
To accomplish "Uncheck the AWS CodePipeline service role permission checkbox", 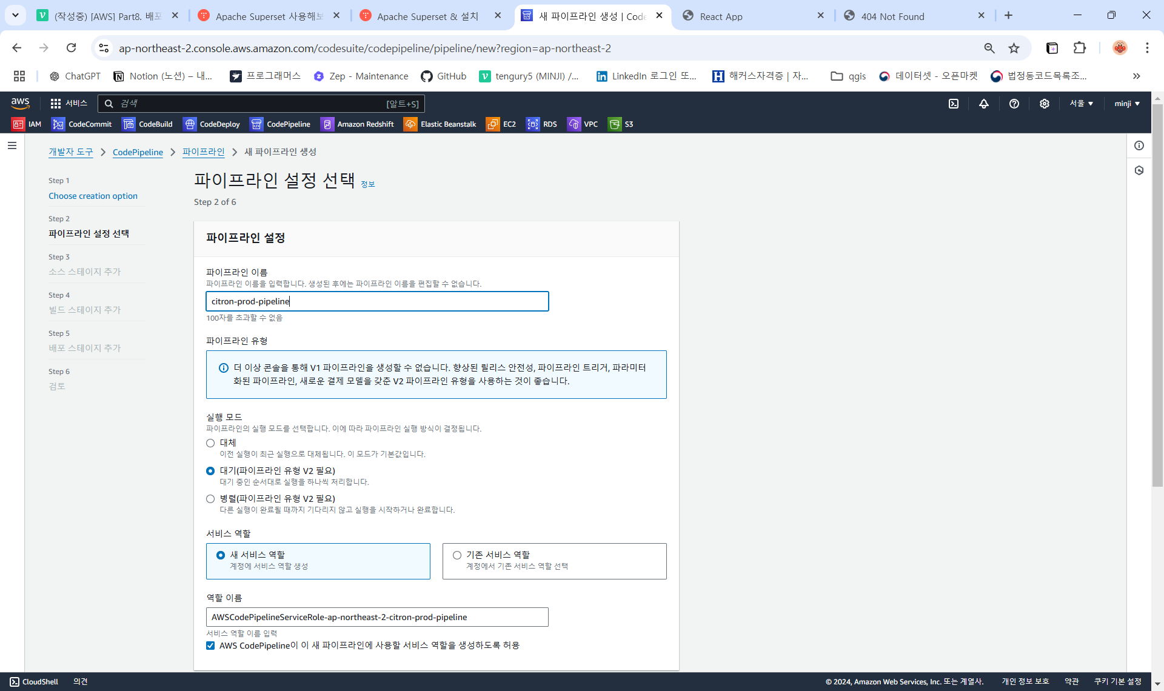I will click(x=210, y=646).
